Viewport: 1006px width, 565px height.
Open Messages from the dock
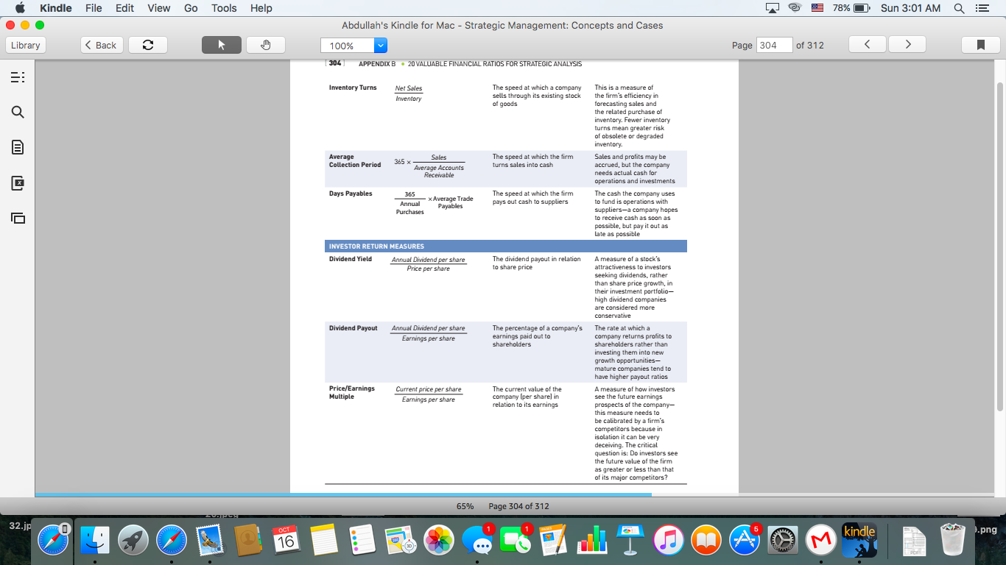(x=478, y=542)
